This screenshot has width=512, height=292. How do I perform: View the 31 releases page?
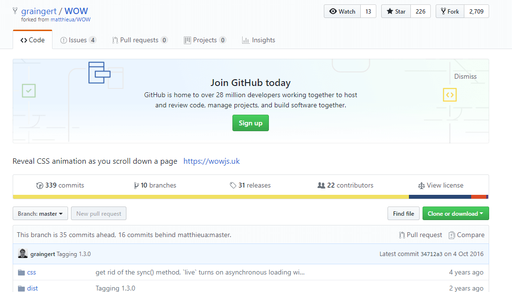tap(250, 185)
